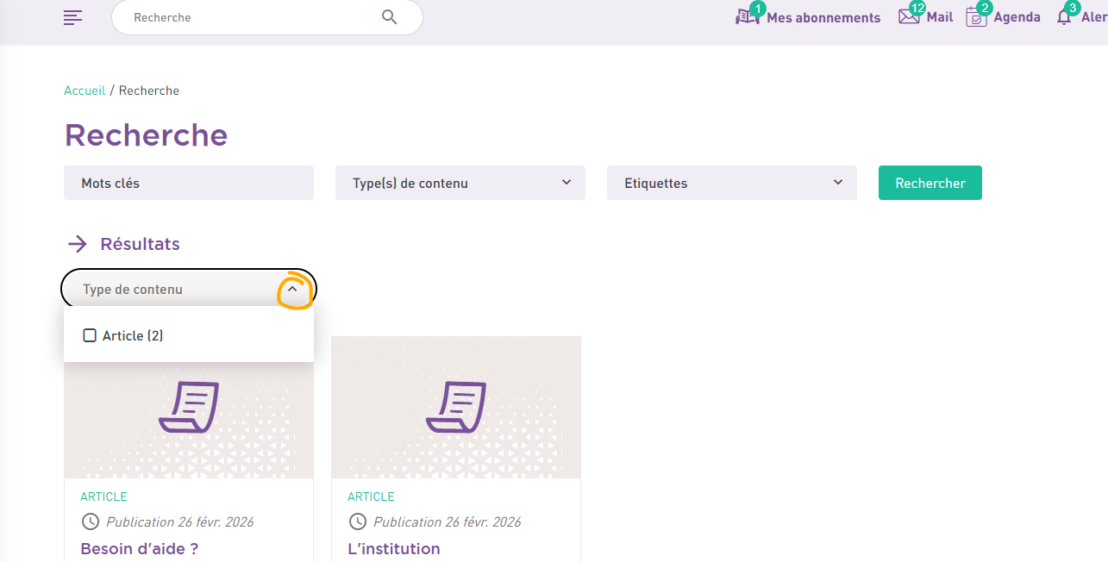Open Mes abonnements subscriptions icon
Image resolution: width=1108 pixels, height=562 pixels.
coord(747,16)
